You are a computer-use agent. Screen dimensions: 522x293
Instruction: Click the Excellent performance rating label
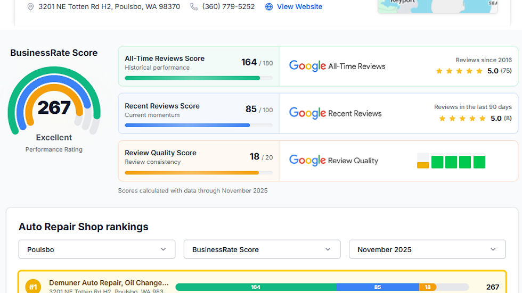54,138
